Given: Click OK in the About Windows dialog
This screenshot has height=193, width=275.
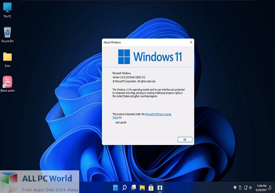Looking at the screenshot, I should [x=185, y=140].
